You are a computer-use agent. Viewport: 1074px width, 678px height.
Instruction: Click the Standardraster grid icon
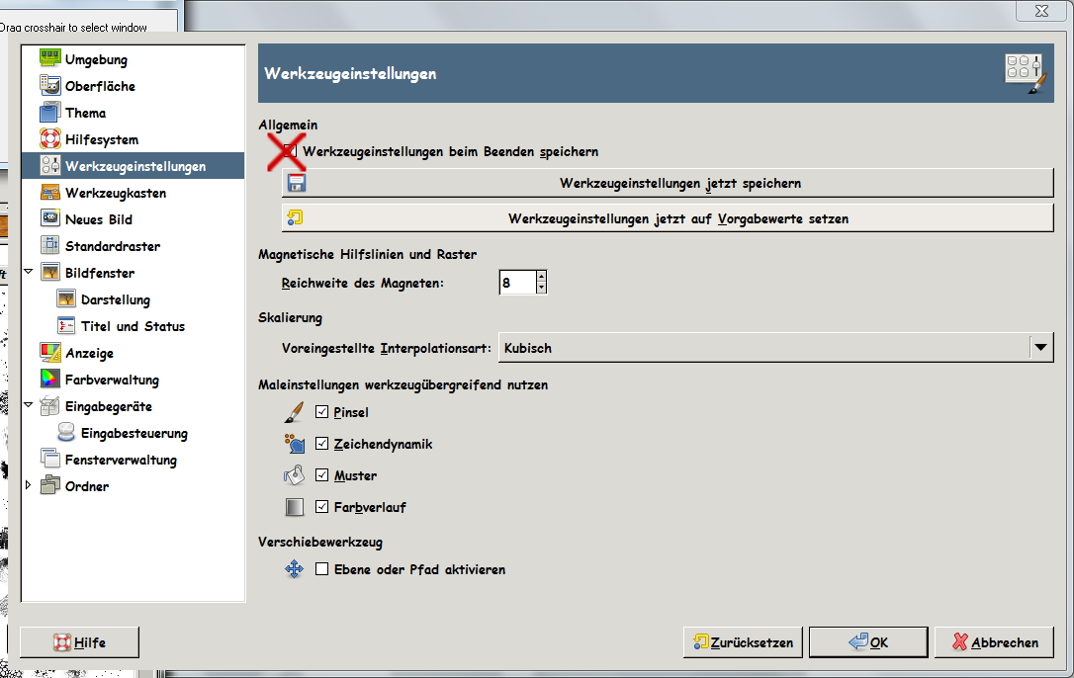click(50, 245)
